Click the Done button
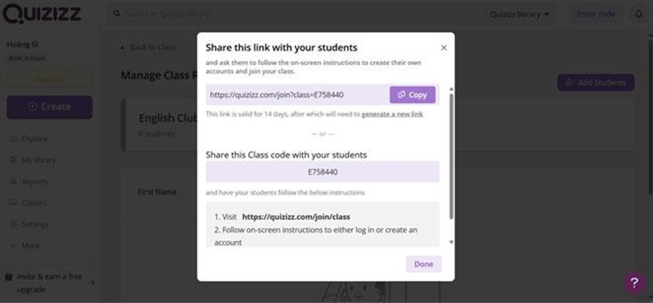This screenshot has width=653, height=303. point(423,264)
